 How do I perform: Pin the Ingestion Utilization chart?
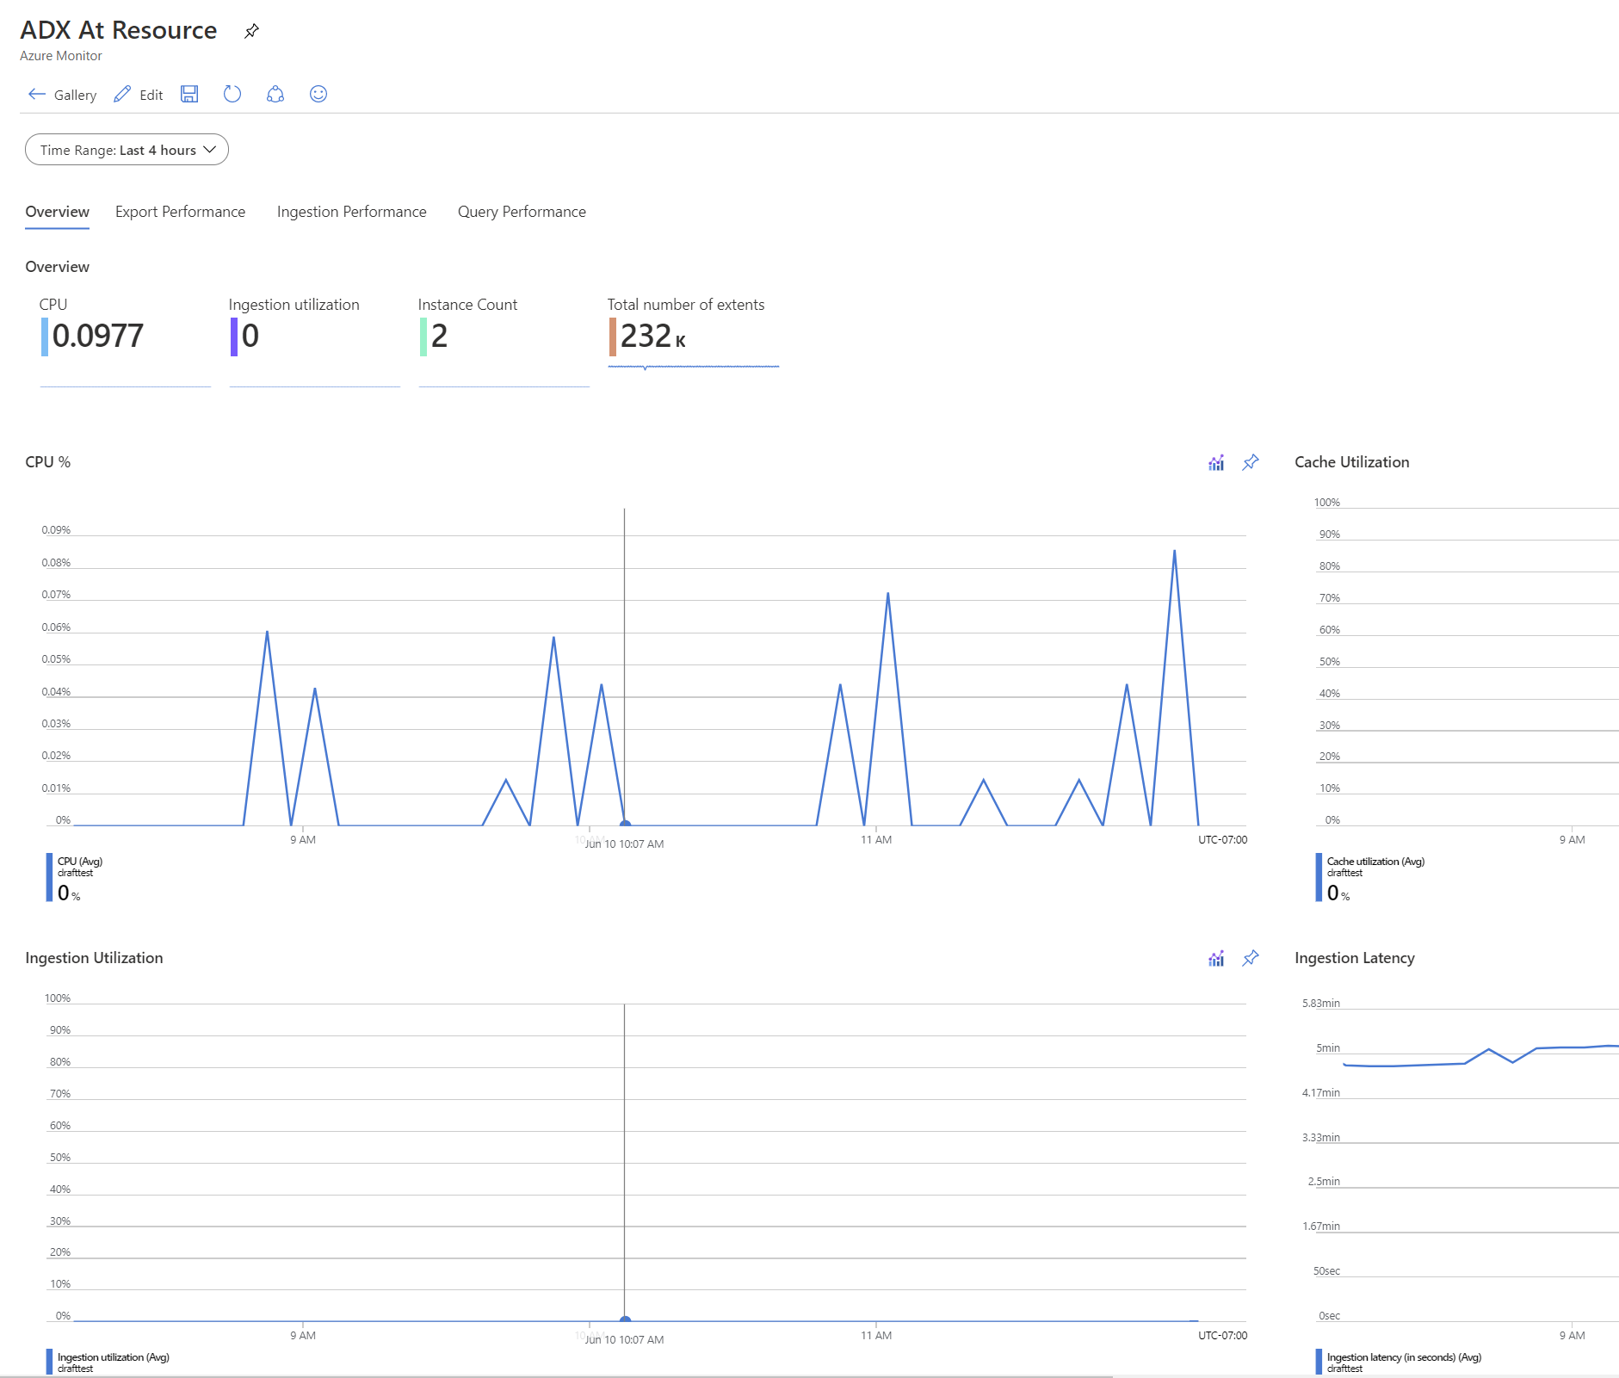1251,959
